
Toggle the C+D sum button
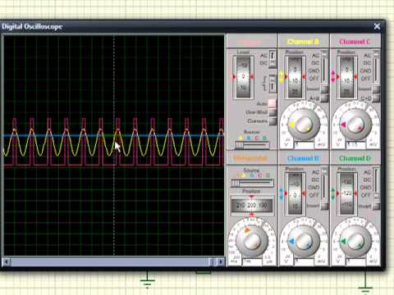pos(376,98)
